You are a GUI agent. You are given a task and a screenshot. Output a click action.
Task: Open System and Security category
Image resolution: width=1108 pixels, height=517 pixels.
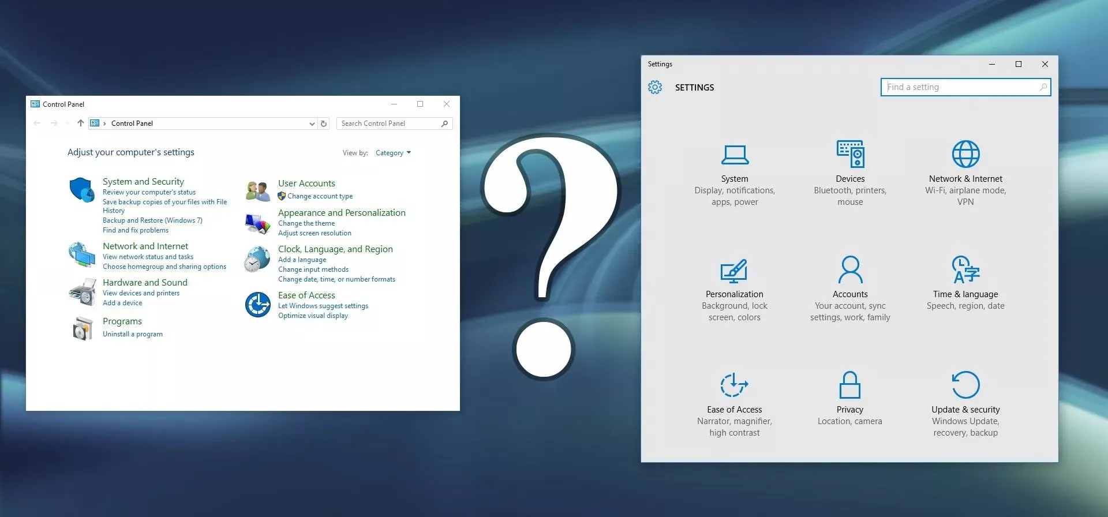143,182
